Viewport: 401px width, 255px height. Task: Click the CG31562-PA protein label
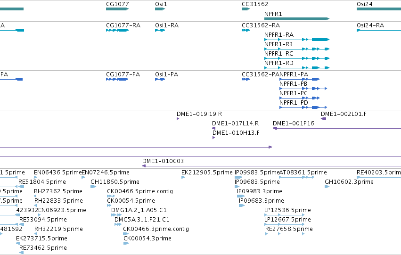[x=261, y=74]
